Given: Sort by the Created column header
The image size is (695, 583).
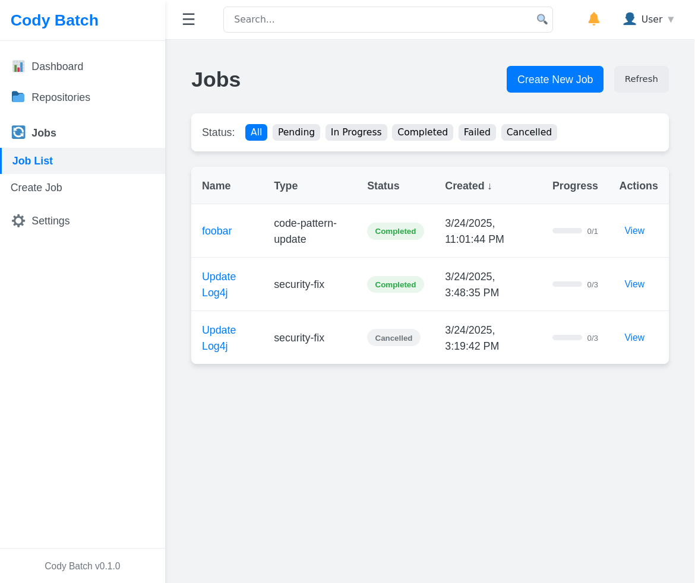Looking at the screenshot, I should (468, 186).
